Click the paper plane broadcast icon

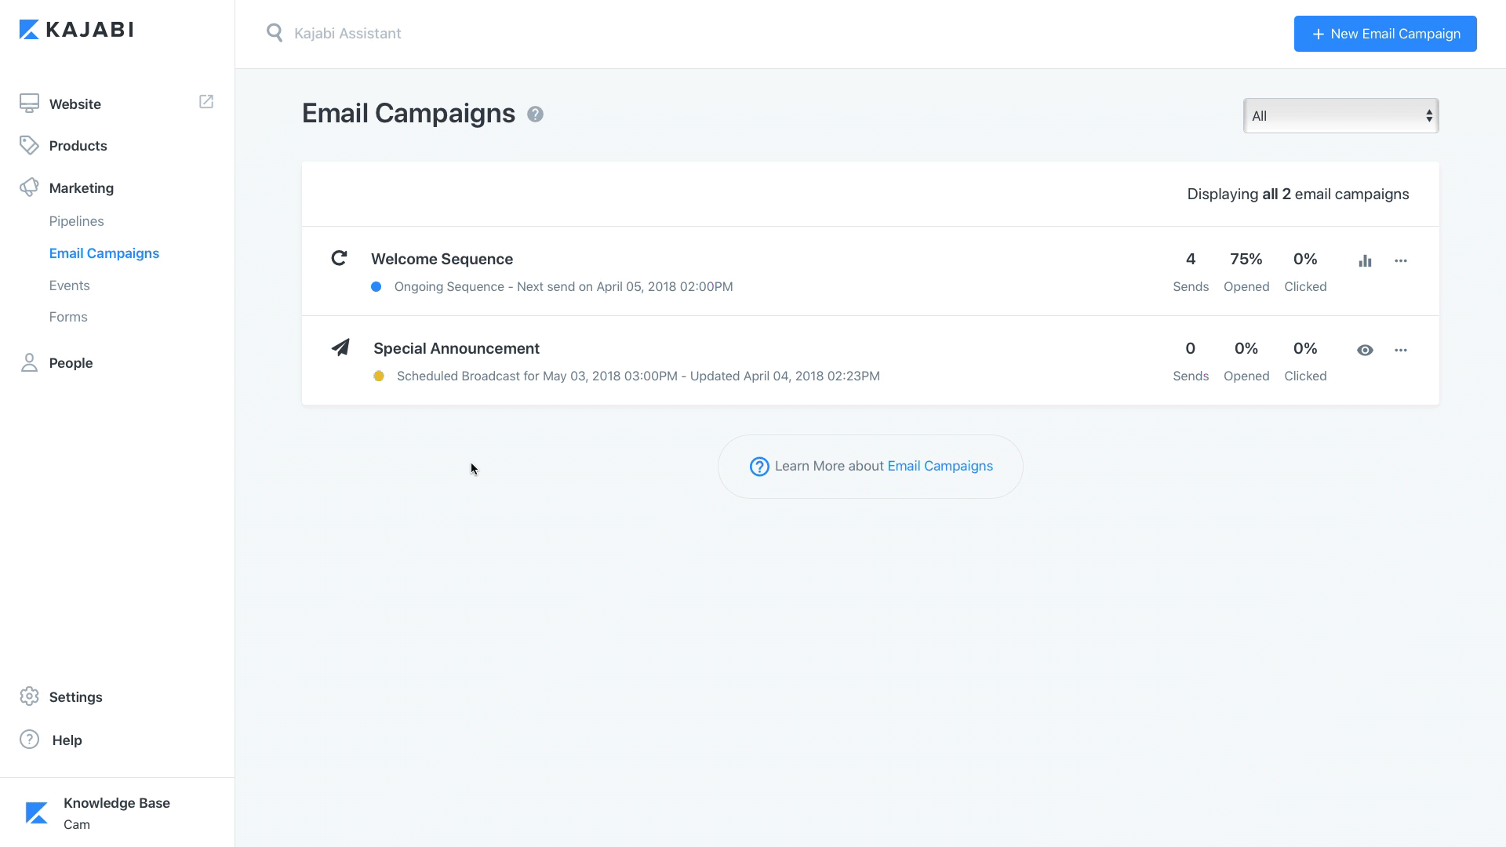(340, 347)
